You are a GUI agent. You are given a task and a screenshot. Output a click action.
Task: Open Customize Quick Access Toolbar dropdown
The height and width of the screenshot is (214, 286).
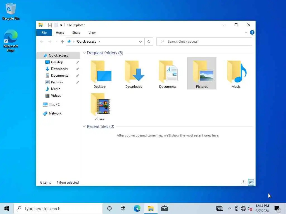pyautogui.click(x=61, y=25)
